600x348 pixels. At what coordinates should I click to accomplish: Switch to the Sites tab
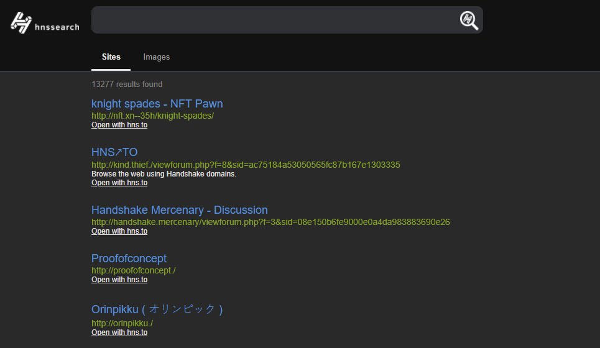[x=111, y=57]
